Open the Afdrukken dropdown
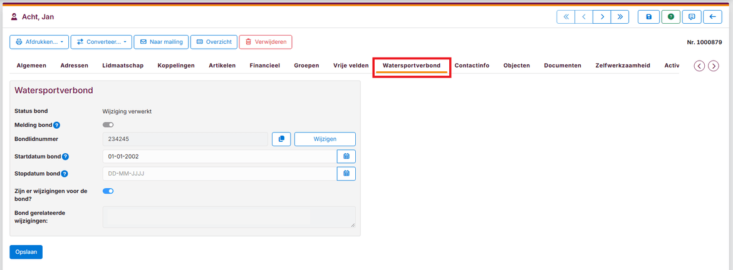This screenshot has height=270, width=733. [x=39, y=42]
